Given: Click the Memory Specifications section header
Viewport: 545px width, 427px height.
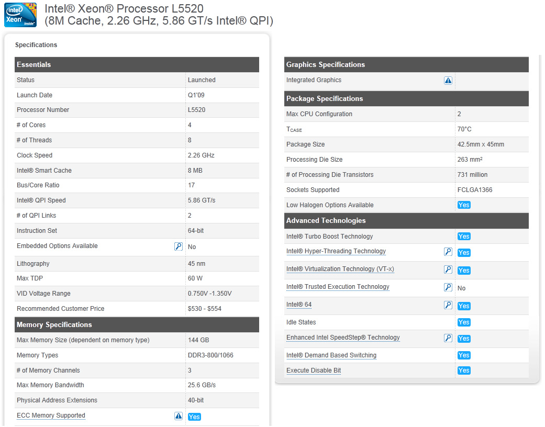Looking at the screenshot, I should 137,324.
